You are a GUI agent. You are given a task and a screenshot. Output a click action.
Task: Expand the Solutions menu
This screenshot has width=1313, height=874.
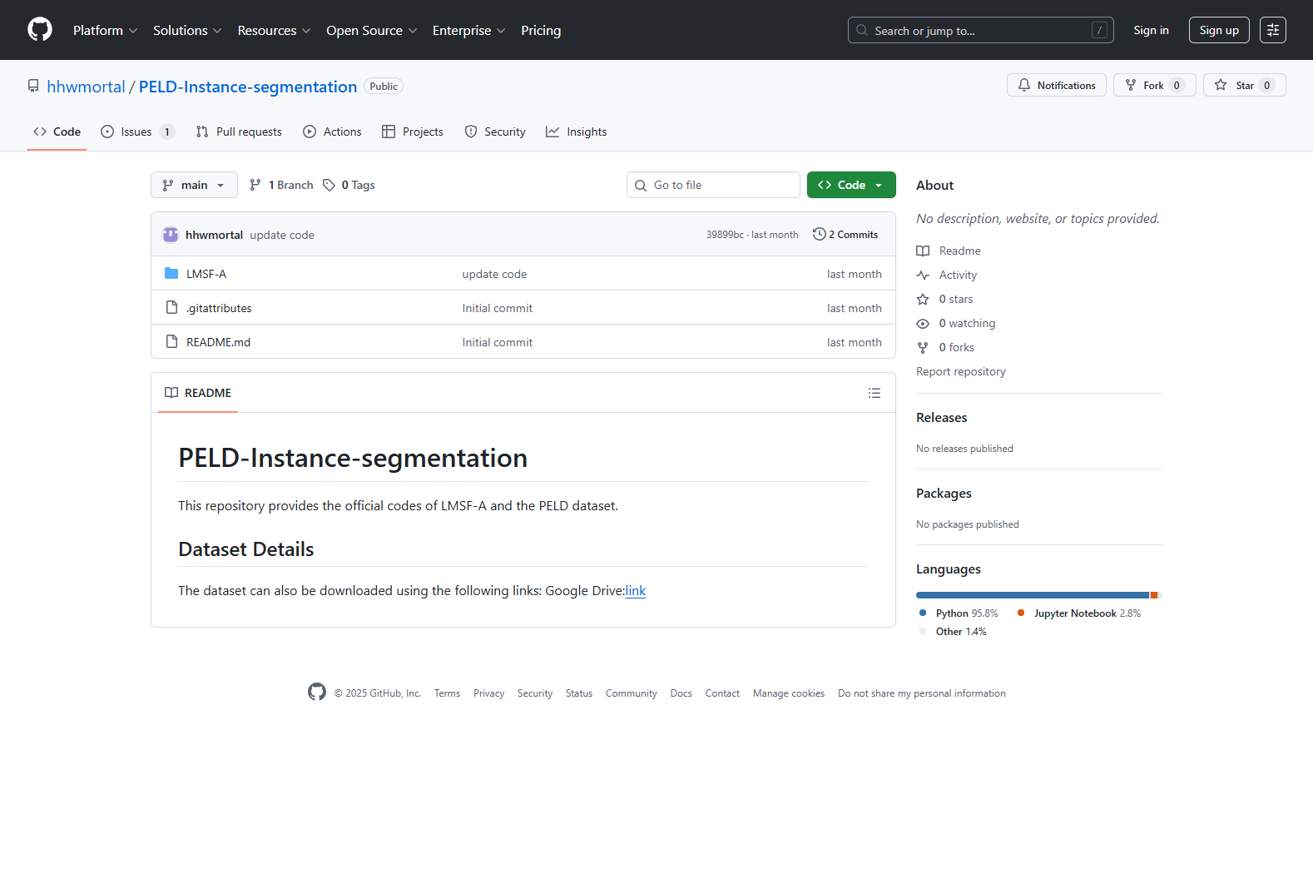point(187,30)
